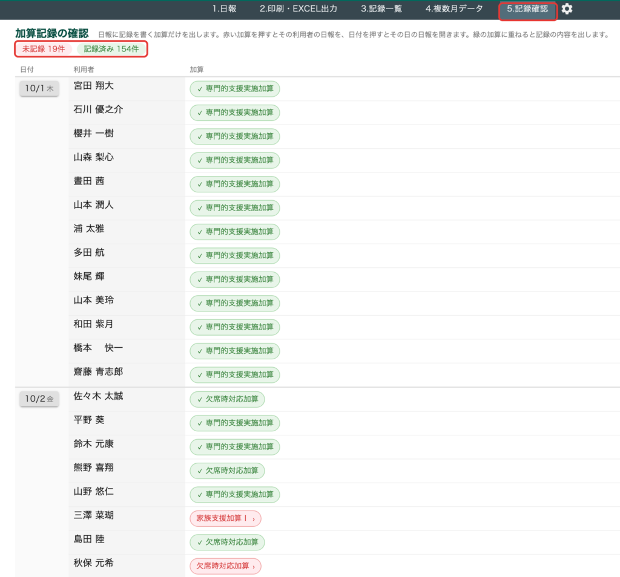Click 橋本 快一's 専門的支援実施加算 badge
The image size is (620, 577).
235,351
